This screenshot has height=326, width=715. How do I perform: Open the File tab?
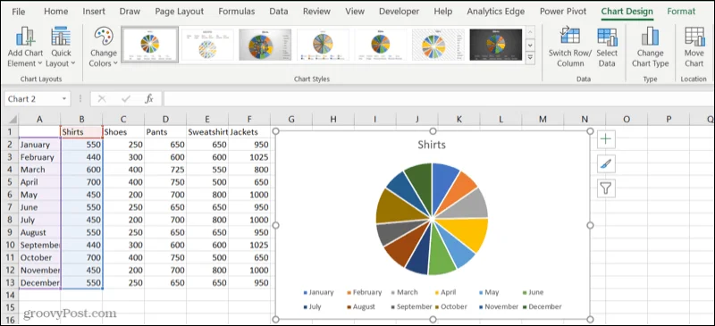click(19, 12)
